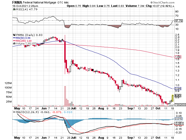Click the yellow-highlighted latest candlestick
Viewport: 186px width, 140px height.
[172, 98]
